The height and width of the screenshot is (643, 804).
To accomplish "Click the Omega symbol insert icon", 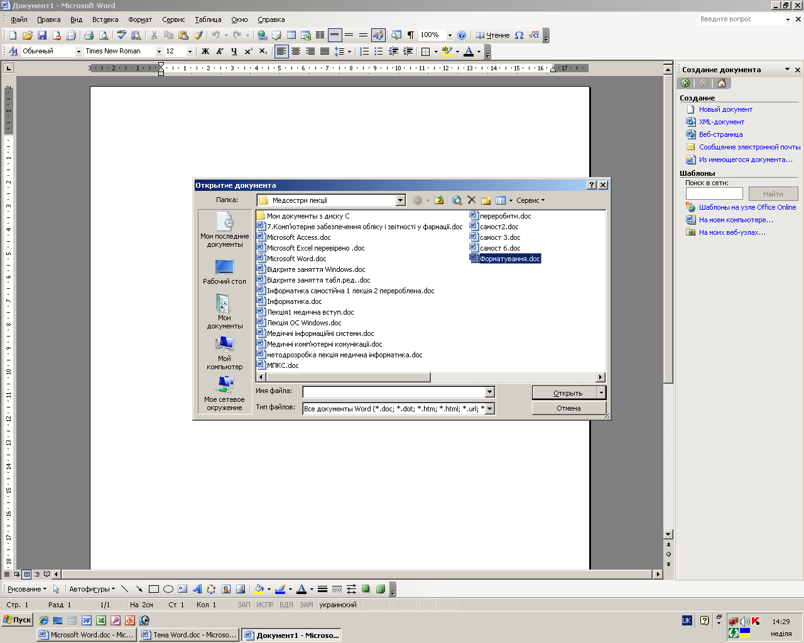I will (519, 35).
